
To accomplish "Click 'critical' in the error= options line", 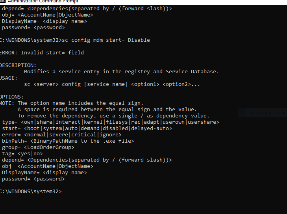I will pyautogui.click(x=83, y=135).
